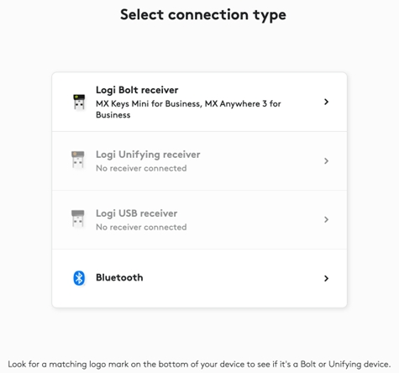Viewport: 399px width, 373px height.
Task: Click the Logi Unifying receiver dongle icon
Action: [x=78, y=160]
